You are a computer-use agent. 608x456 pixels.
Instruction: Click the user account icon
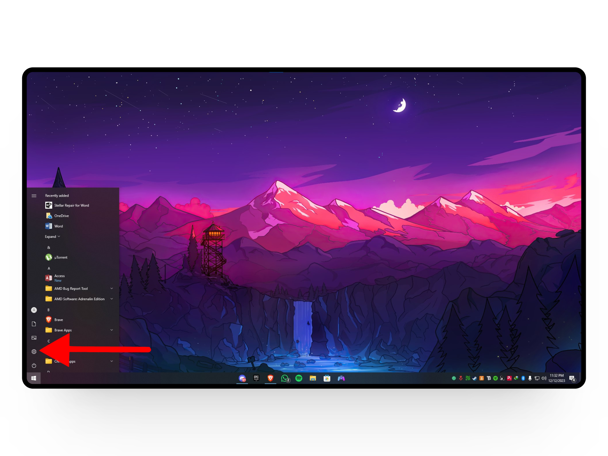click(x=34, y=310)
